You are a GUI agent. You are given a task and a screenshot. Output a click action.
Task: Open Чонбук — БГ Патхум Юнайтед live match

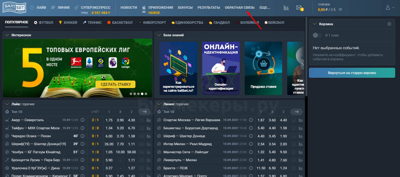pos(36,152)
